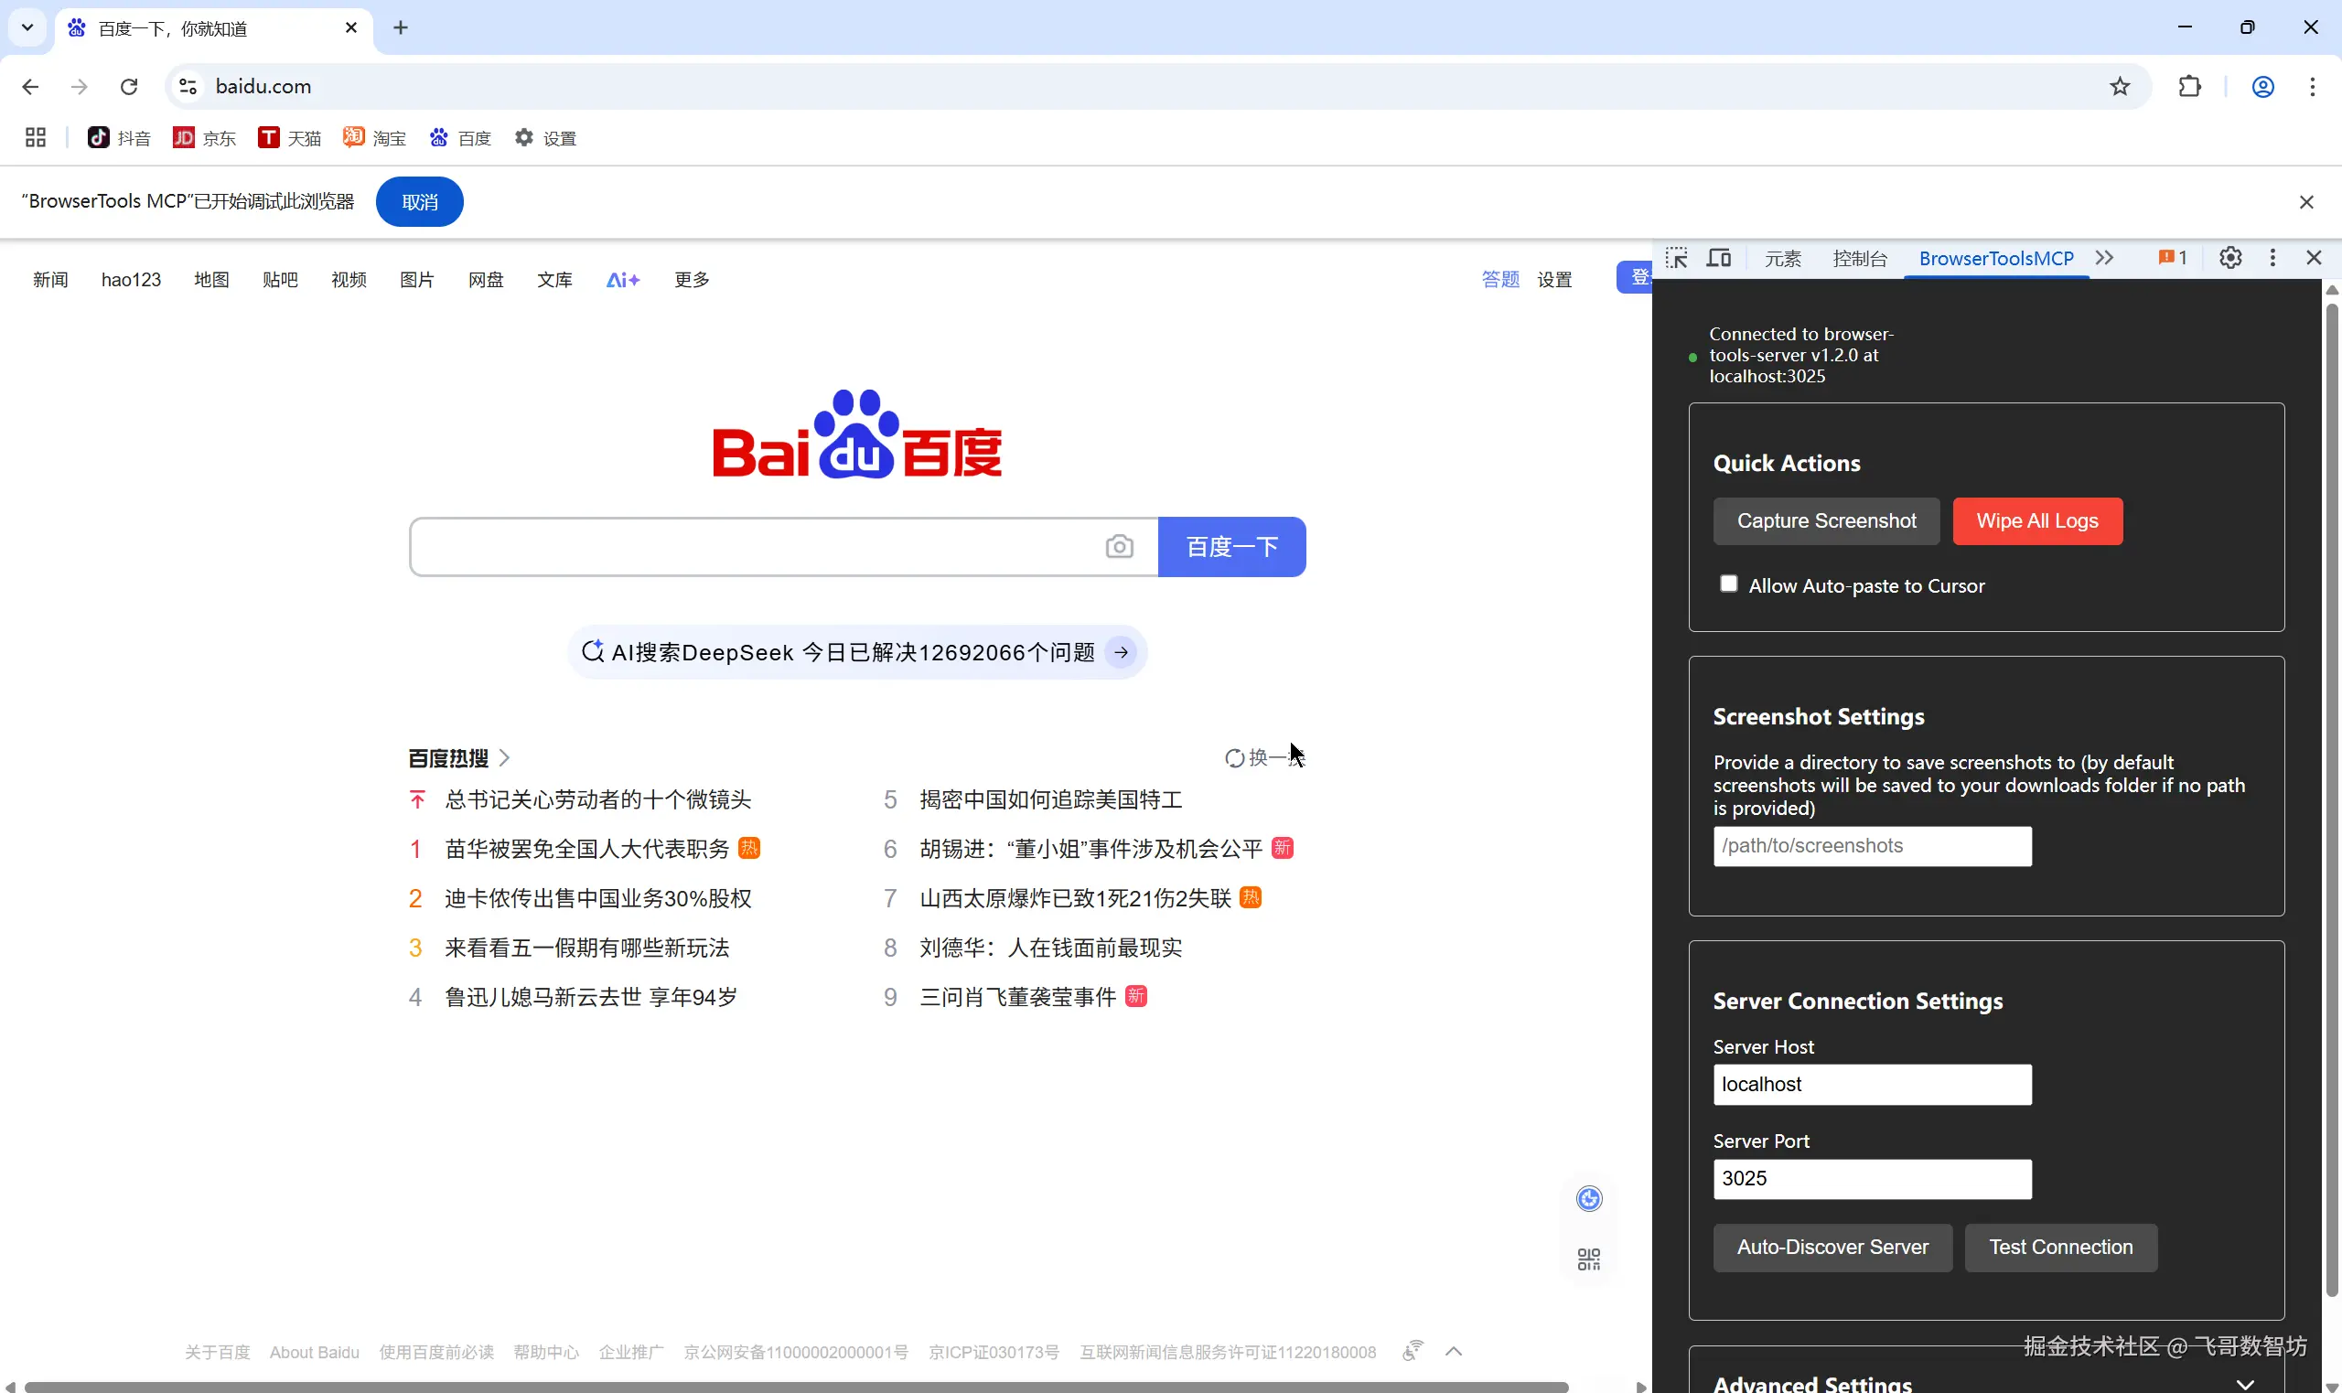Open the 天猫 bookmark
Viewport: 2342px width, 1393px height.
tap(290, 138)
